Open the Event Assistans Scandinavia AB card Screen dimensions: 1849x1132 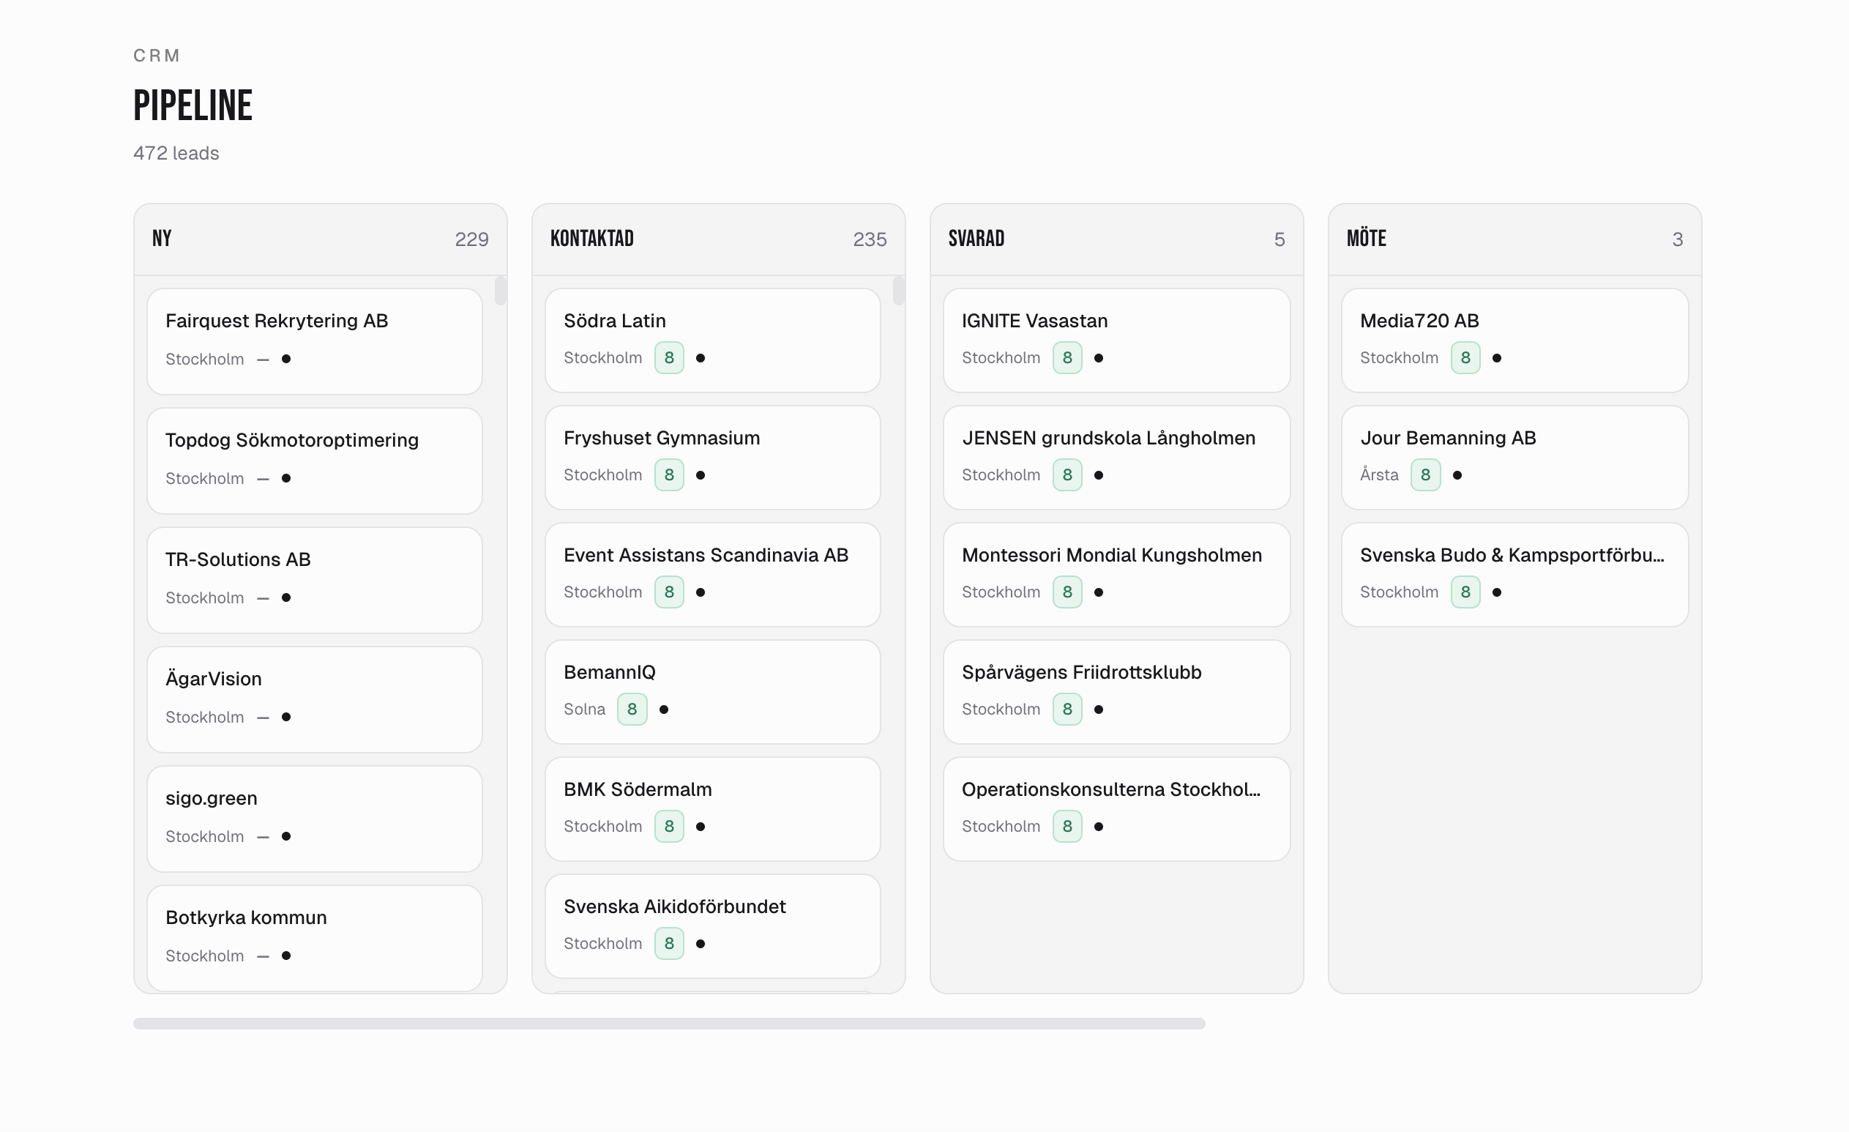tap(711, 574)
